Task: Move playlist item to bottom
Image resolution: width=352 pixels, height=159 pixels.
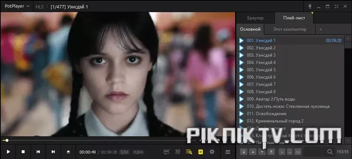Action: click(271, 152)
